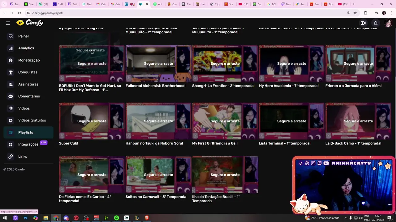Show hidden system tray icons
396x222 pixels.
(346, 218)
